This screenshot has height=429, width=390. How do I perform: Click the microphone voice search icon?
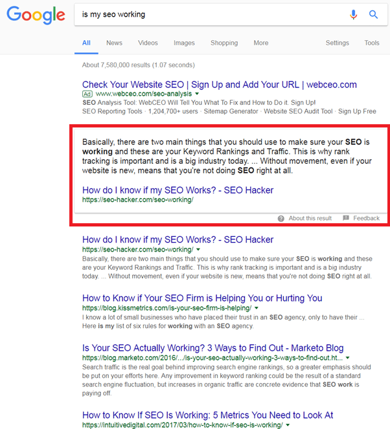click(354, 14)
